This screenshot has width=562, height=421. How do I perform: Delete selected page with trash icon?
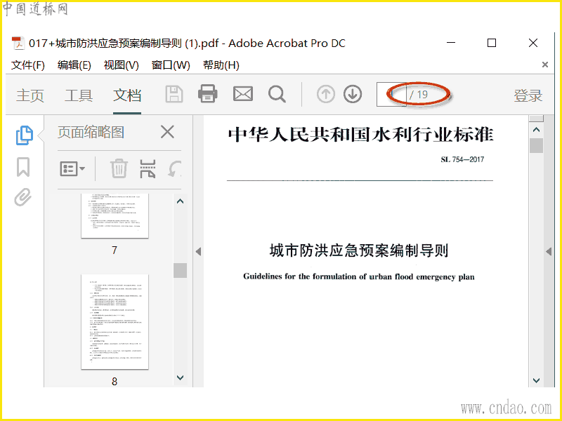point(119,168)
